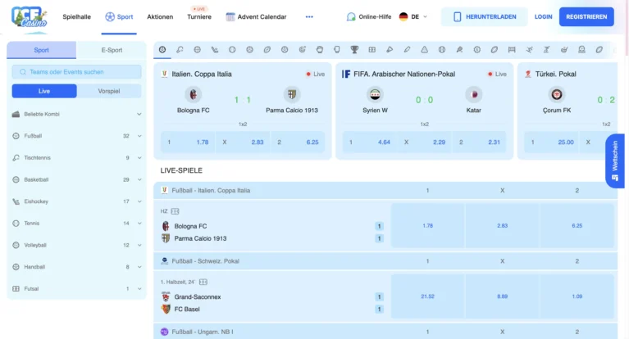This screenshot has height=339, width=629.
Task: Bet on Katar win odds 2.31
Action: (480, 142)
